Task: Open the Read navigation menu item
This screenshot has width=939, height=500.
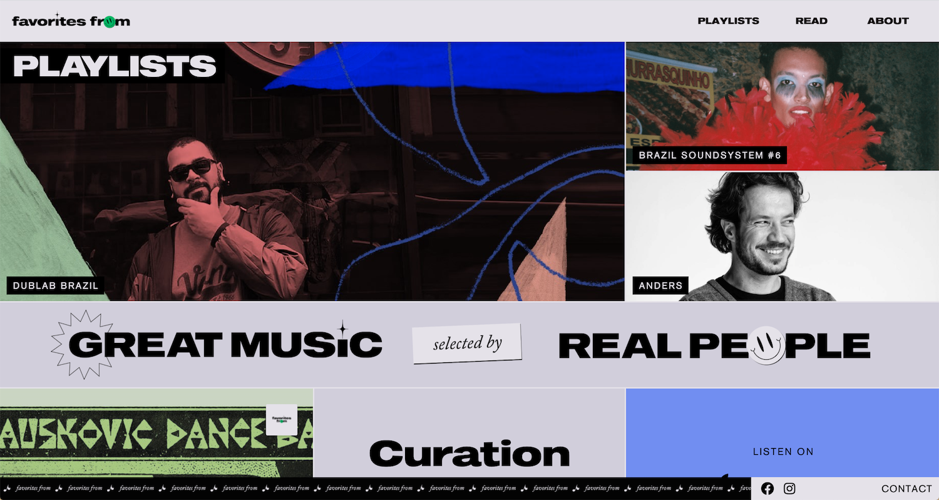Action: (x=811, y=21)
